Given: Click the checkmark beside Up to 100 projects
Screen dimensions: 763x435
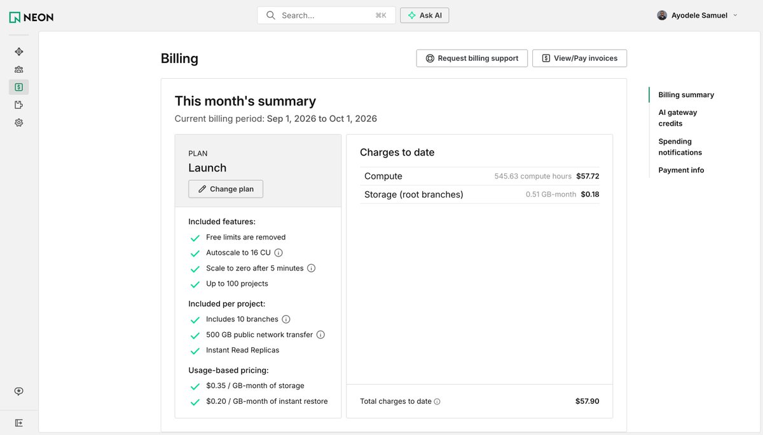Looking at the screenshot, I should pyautogui.click(x=195, y=284).
